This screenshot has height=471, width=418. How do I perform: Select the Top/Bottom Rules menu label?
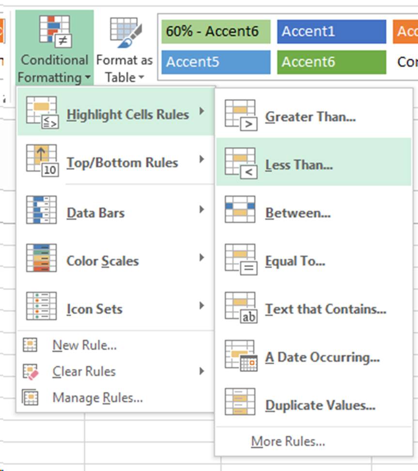click(123, 163)
